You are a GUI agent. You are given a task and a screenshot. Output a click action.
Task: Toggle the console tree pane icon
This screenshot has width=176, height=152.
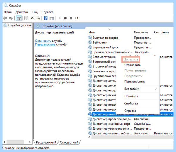[19, 18]
